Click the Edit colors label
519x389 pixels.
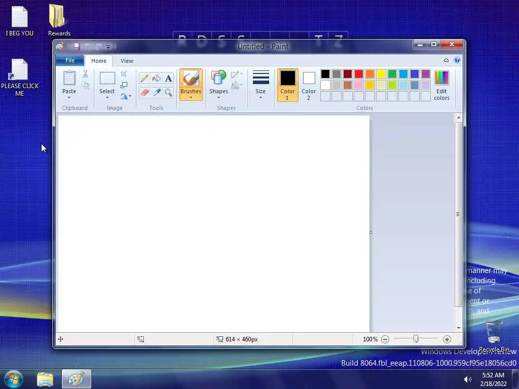pos(441,95)
